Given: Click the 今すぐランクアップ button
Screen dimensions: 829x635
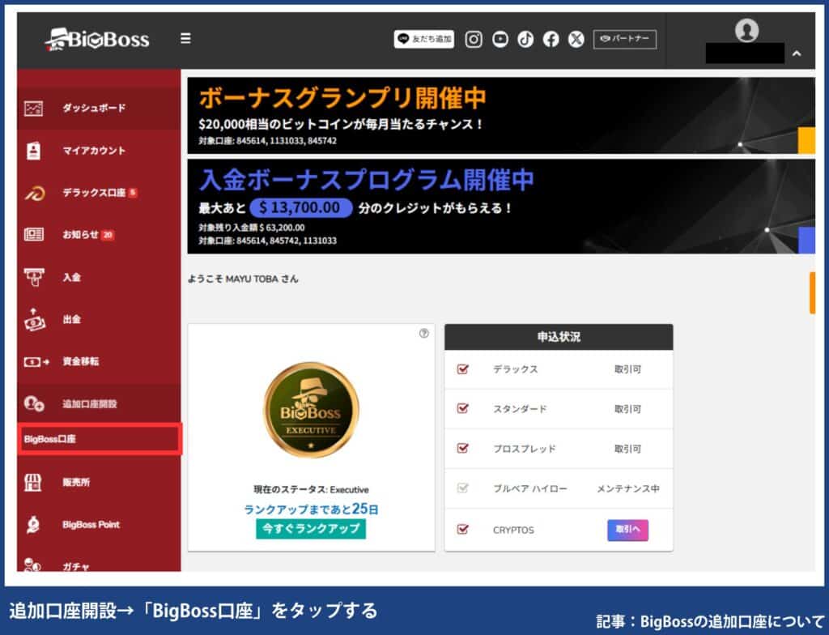Looking at the screenshot, I should pos(310,527).
